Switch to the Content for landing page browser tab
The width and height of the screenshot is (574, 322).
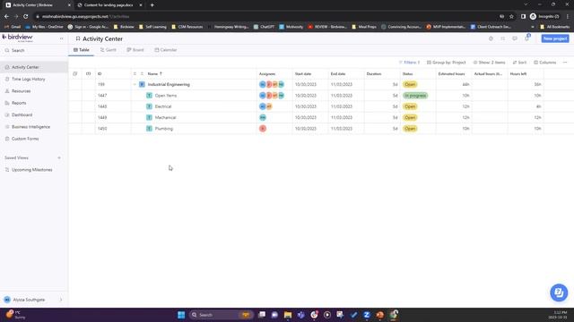[x=109, y=5]
